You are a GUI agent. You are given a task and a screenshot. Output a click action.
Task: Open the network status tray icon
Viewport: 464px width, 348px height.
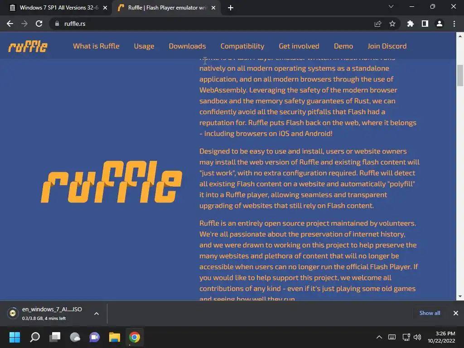point(406,337)
